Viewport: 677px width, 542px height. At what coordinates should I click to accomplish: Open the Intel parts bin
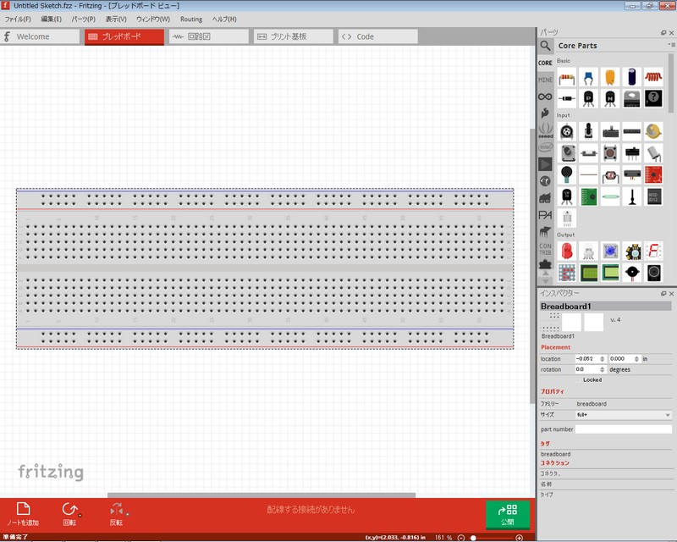pos(545,147)
